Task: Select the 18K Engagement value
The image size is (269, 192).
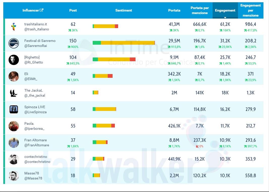Action: (225, 93)
